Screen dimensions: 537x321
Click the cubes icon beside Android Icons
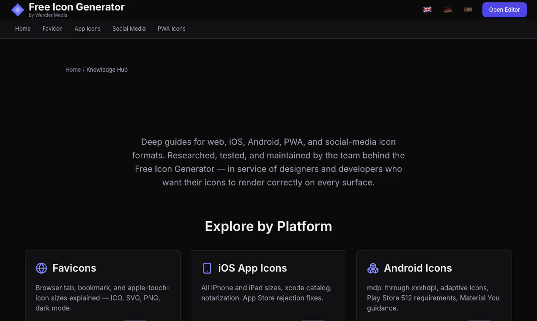pos(373,268)
